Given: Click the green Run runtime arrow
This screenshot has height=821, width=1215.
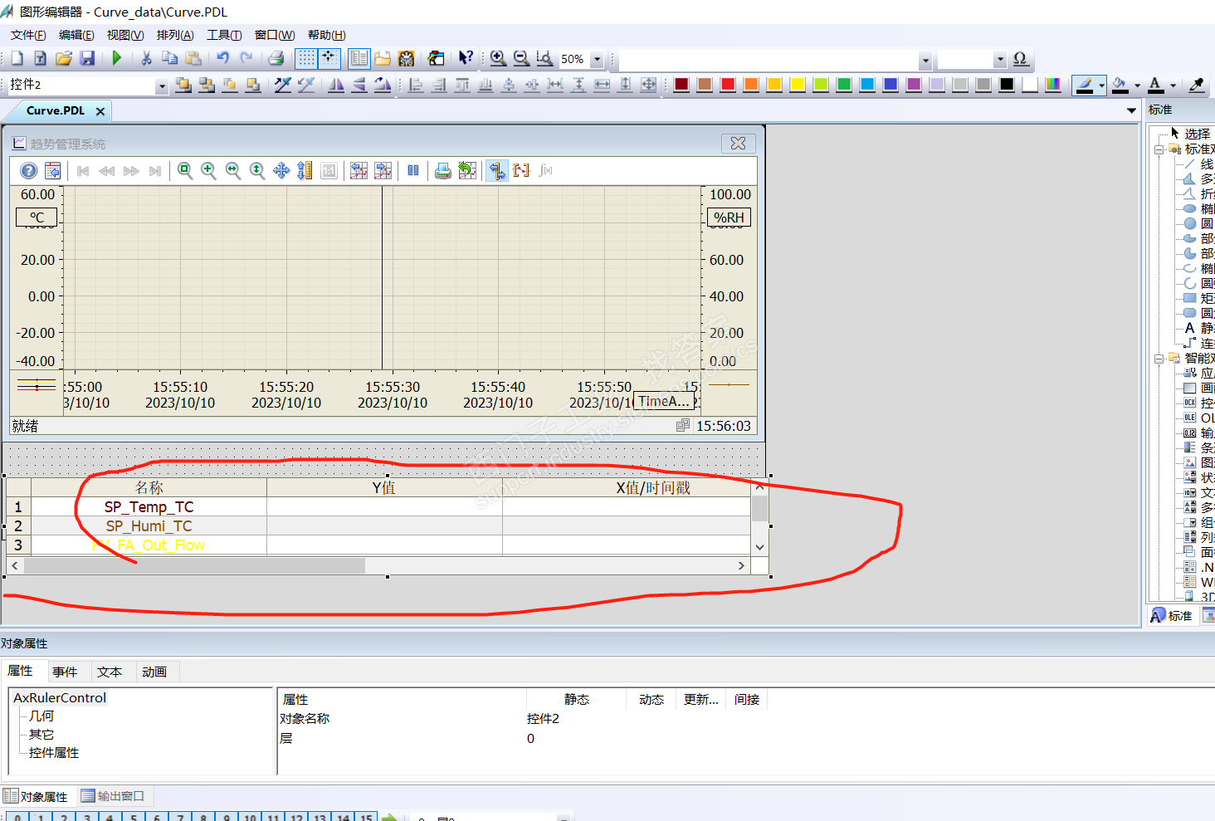Looking at the screenshot, I should [x=117, y=58].
